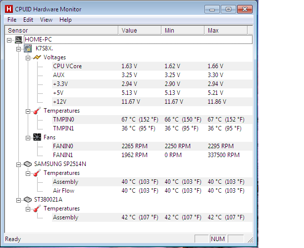Click the 5.21 V max value
Screen dimensions: 304x248
tap(215, 93)
